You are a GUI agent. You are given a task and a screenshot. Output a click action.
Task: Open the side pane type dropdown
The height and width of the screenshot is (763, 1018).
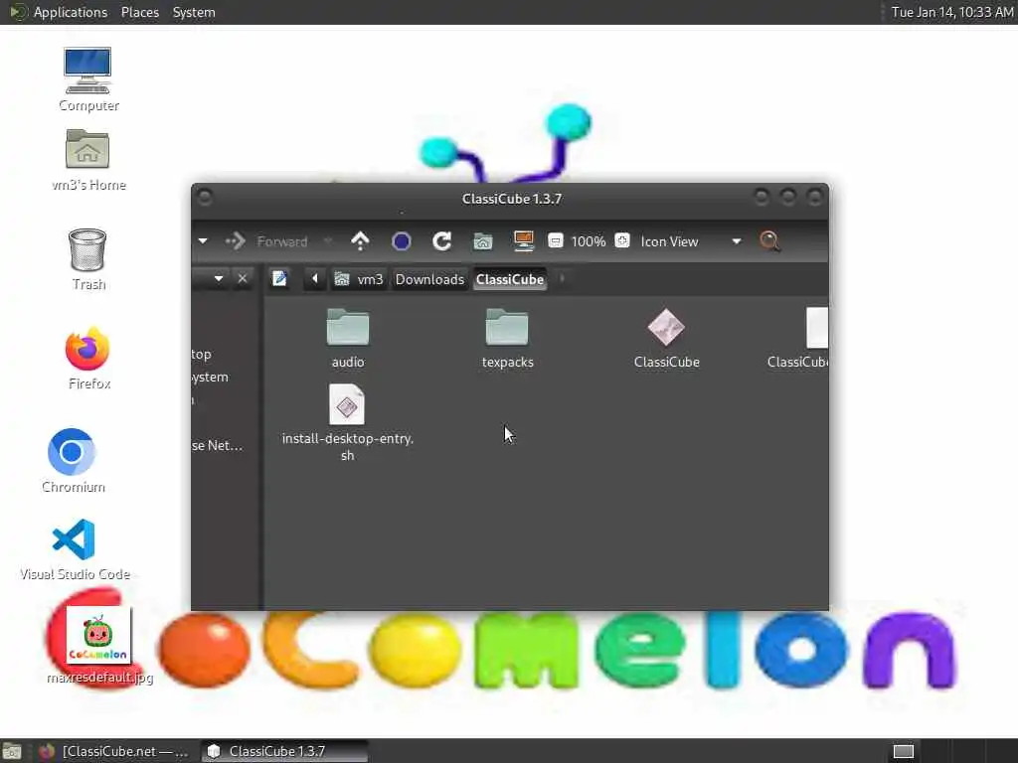[x=219, y=278]
